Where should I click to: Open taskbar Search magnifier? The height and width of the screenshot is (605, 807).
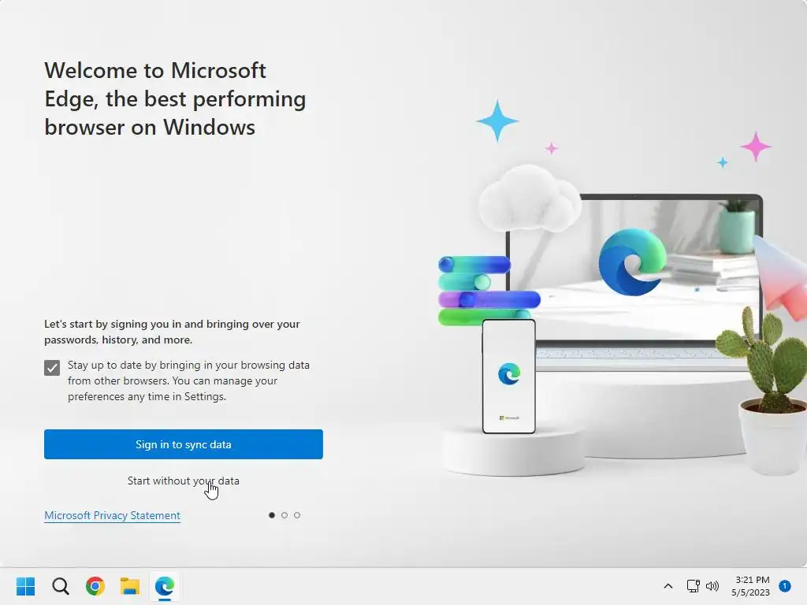click(x=61, y=586)
